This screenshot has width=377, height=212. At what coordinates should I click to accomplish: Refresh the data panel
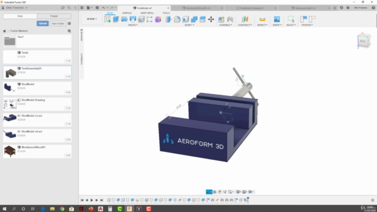63,8
